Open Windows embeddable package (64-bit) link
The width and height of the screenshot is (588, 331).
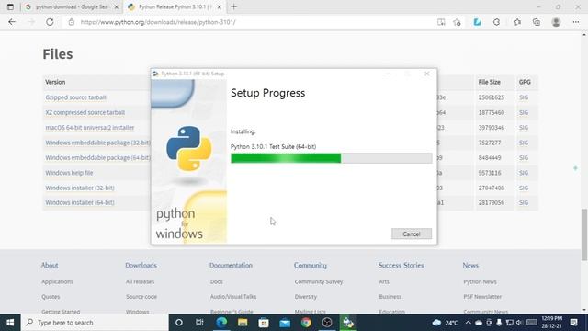pos(98,157)
